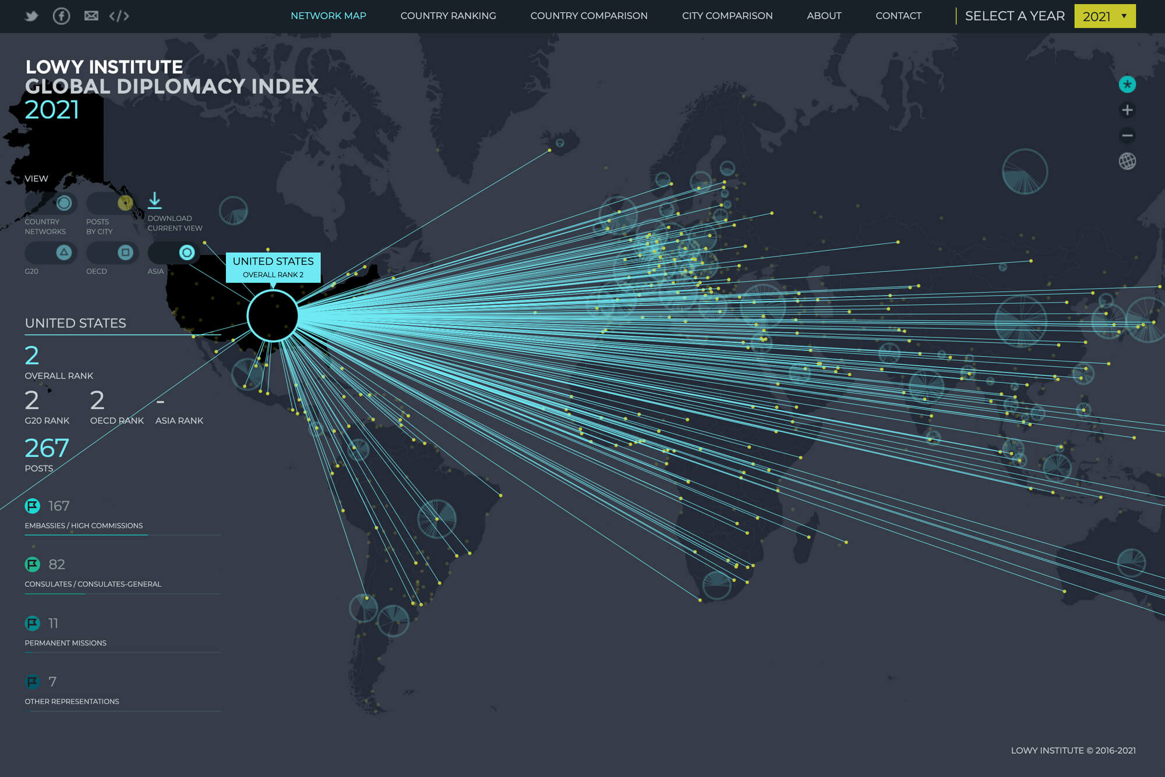1165x777 pixels.
Task: Zoom in with the plus icon
Action: coord(1127,110)
